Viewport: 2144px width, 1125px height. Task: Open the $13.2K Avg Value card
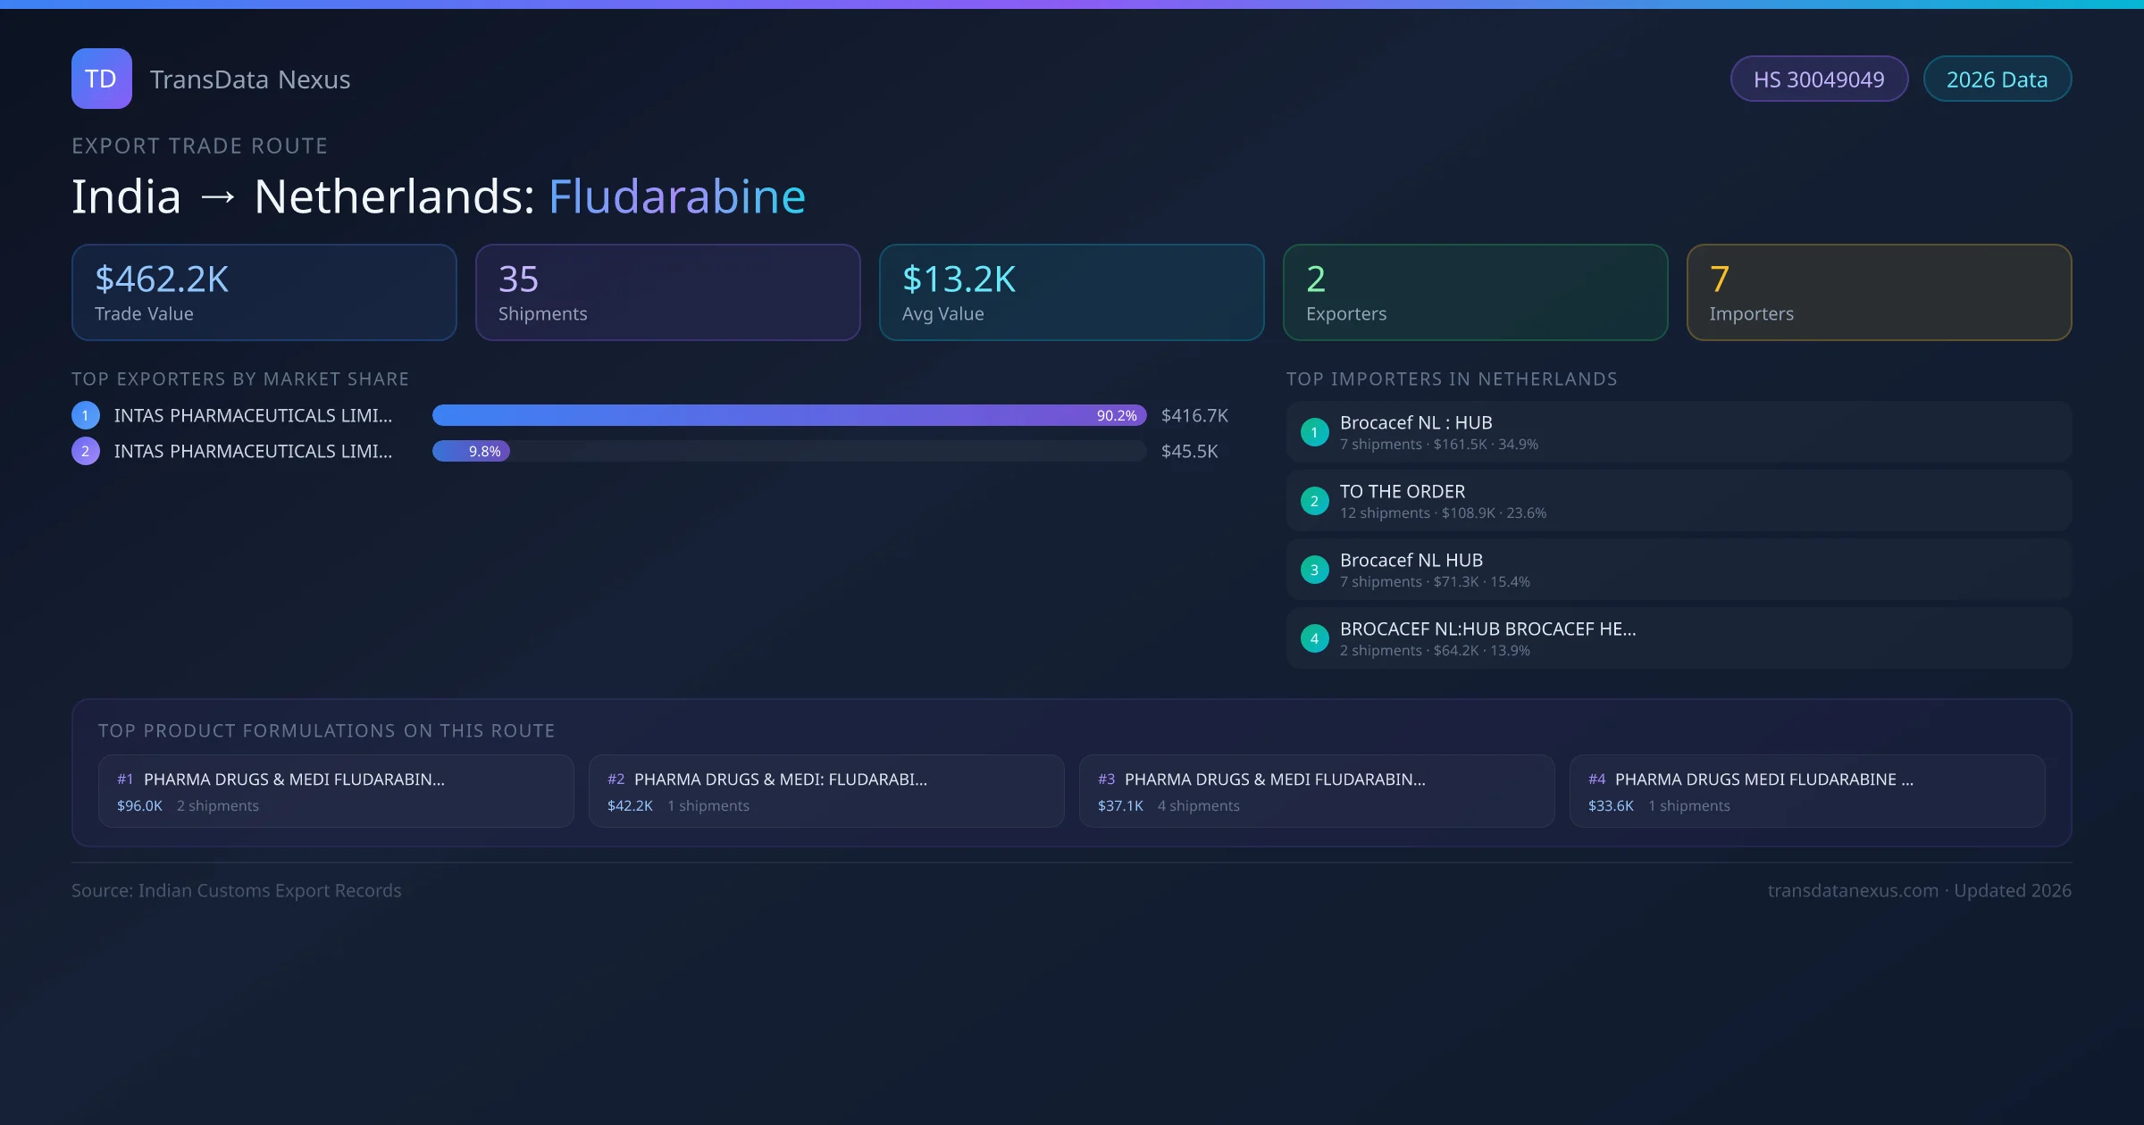pos(1072,293)
